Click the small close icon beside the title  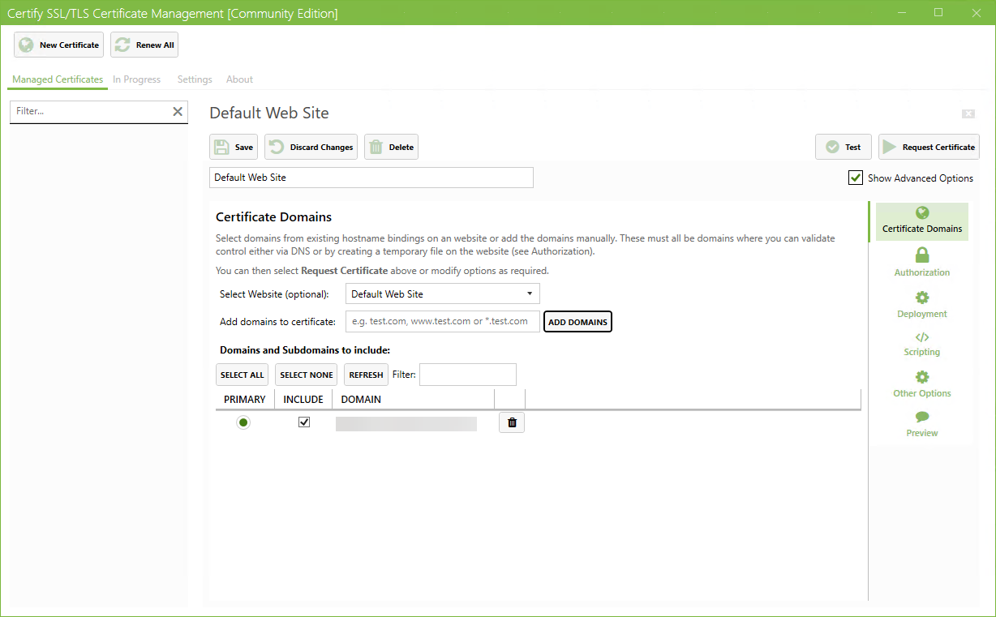[968, 114]
